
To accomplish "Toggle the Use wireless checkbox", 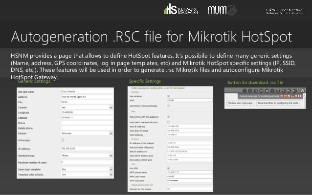I will click(168, 96).
